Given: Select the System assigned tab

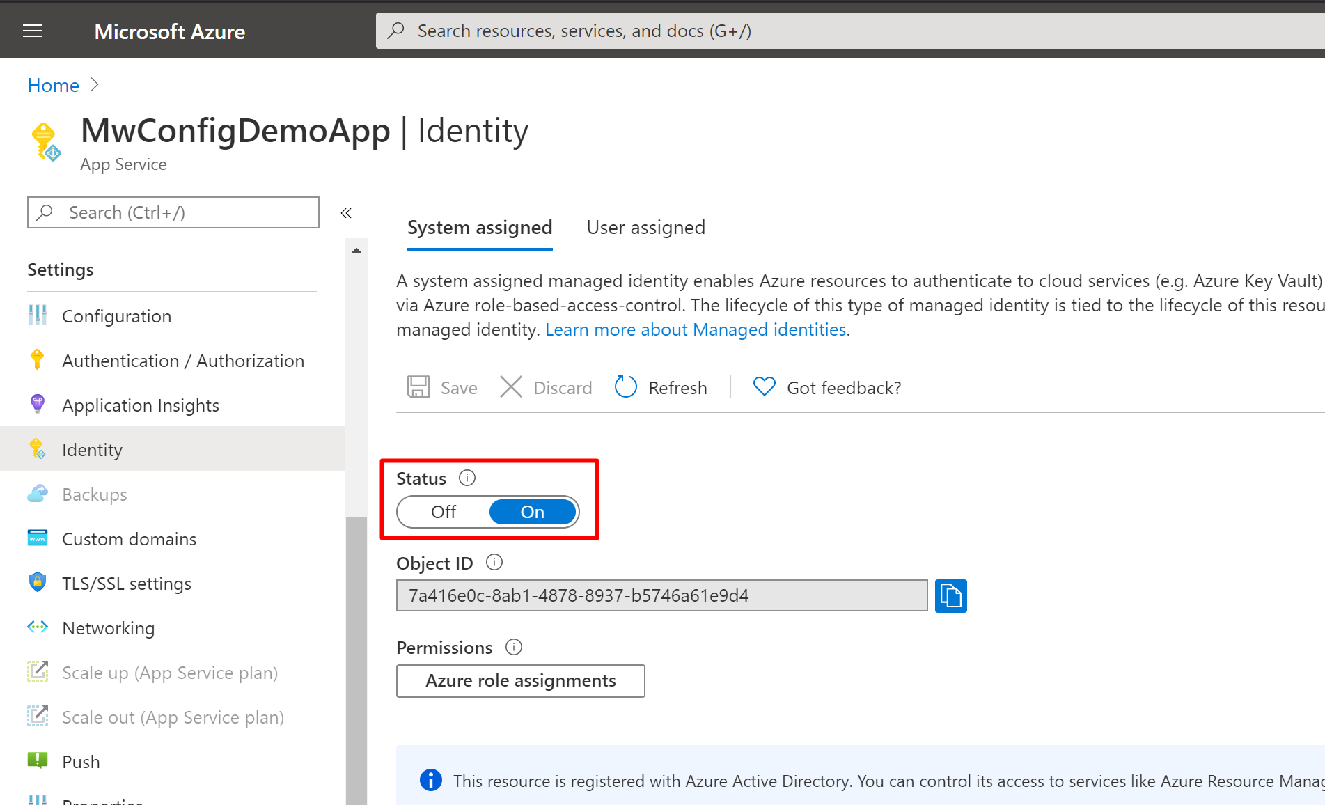Looking at the screenshot, I should tap(480, 227).
